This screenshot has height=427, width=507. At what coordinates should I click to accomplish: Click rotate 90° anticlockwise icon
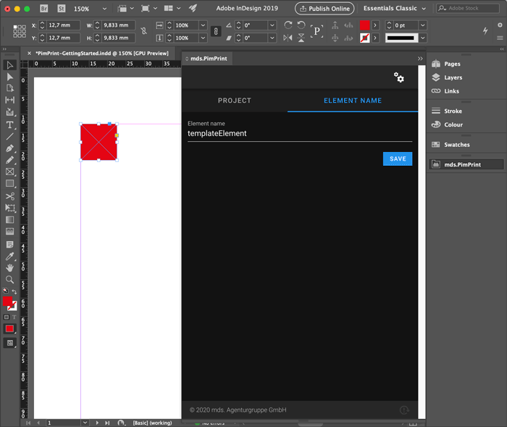(x=301, y=25)
